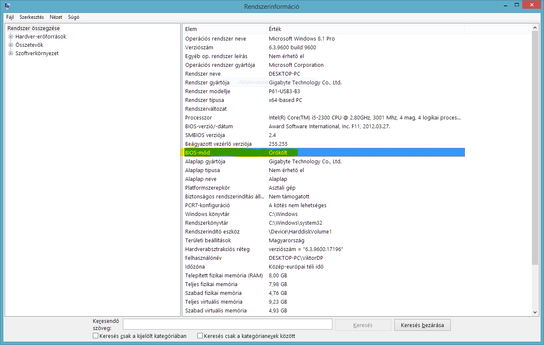Select the PCR7-konfiguráció row
The width and height of the screenshot is (544, 345).
tap(324, 205)
